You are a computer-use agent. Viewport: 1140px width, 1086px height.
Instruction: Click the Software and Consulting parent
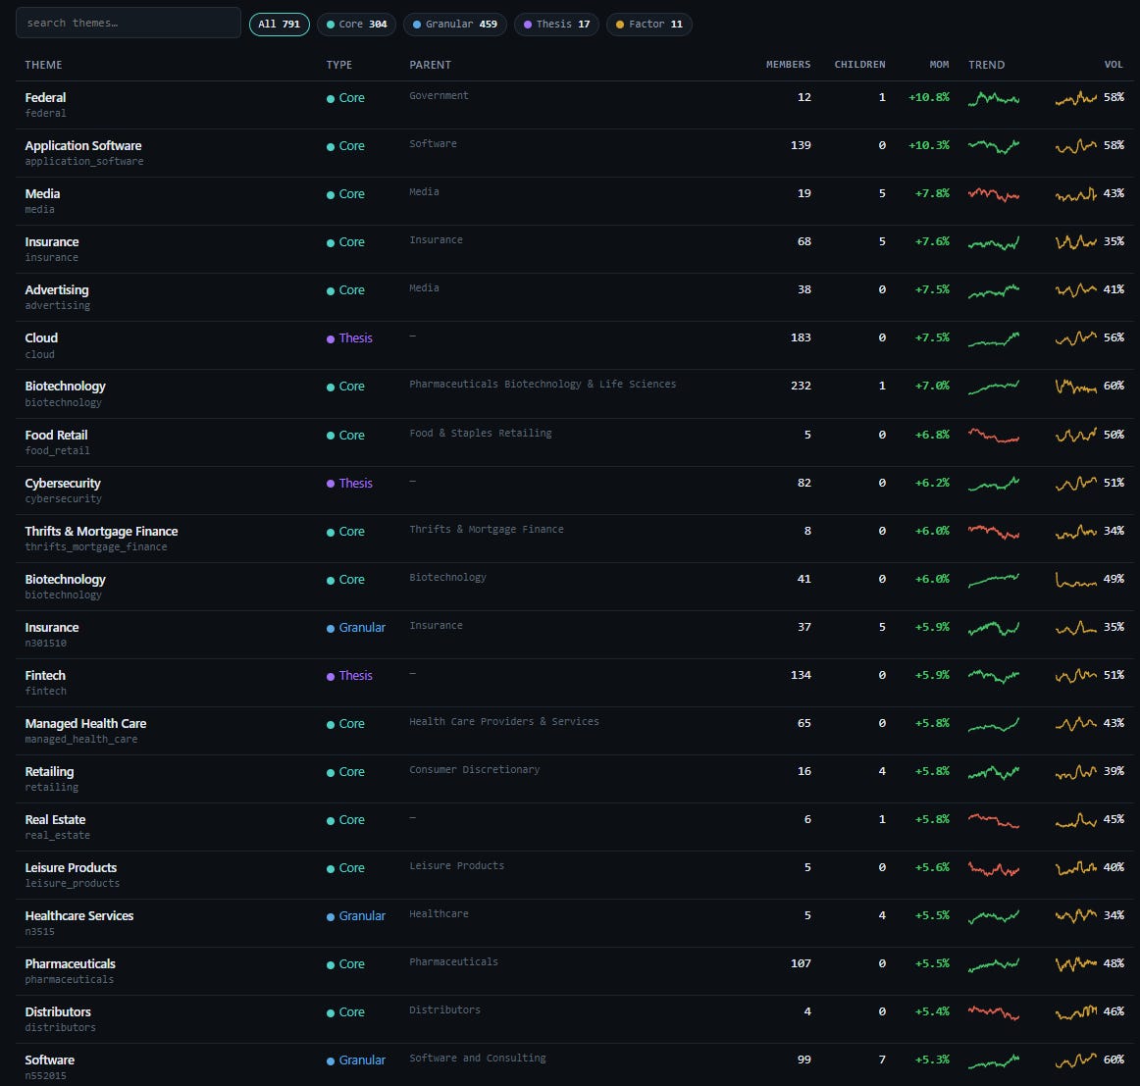(477, 1058)
